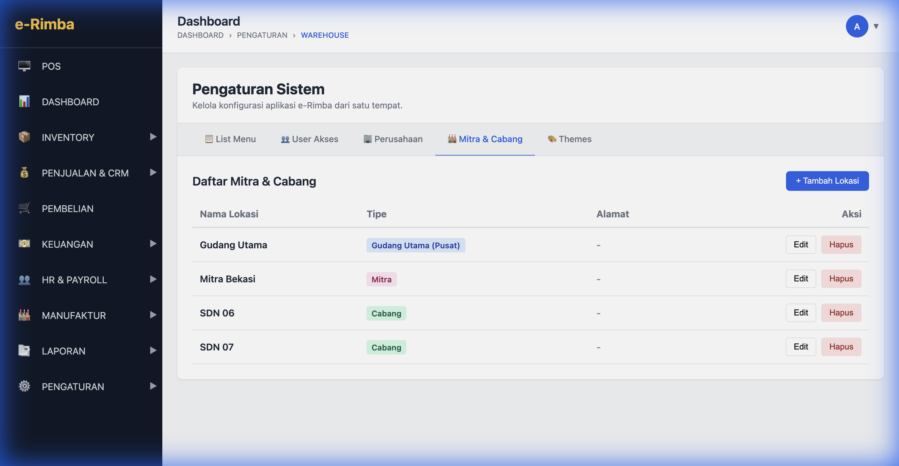
Task: Select the Perusahaan tab
Action: [x=393, y=139]
